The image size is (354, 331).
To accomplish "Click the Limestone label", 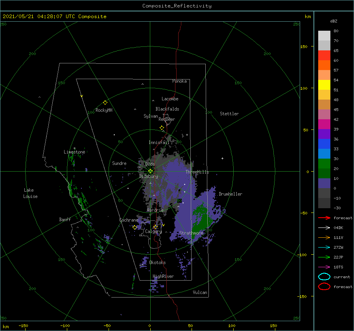I will pos(74,152).
